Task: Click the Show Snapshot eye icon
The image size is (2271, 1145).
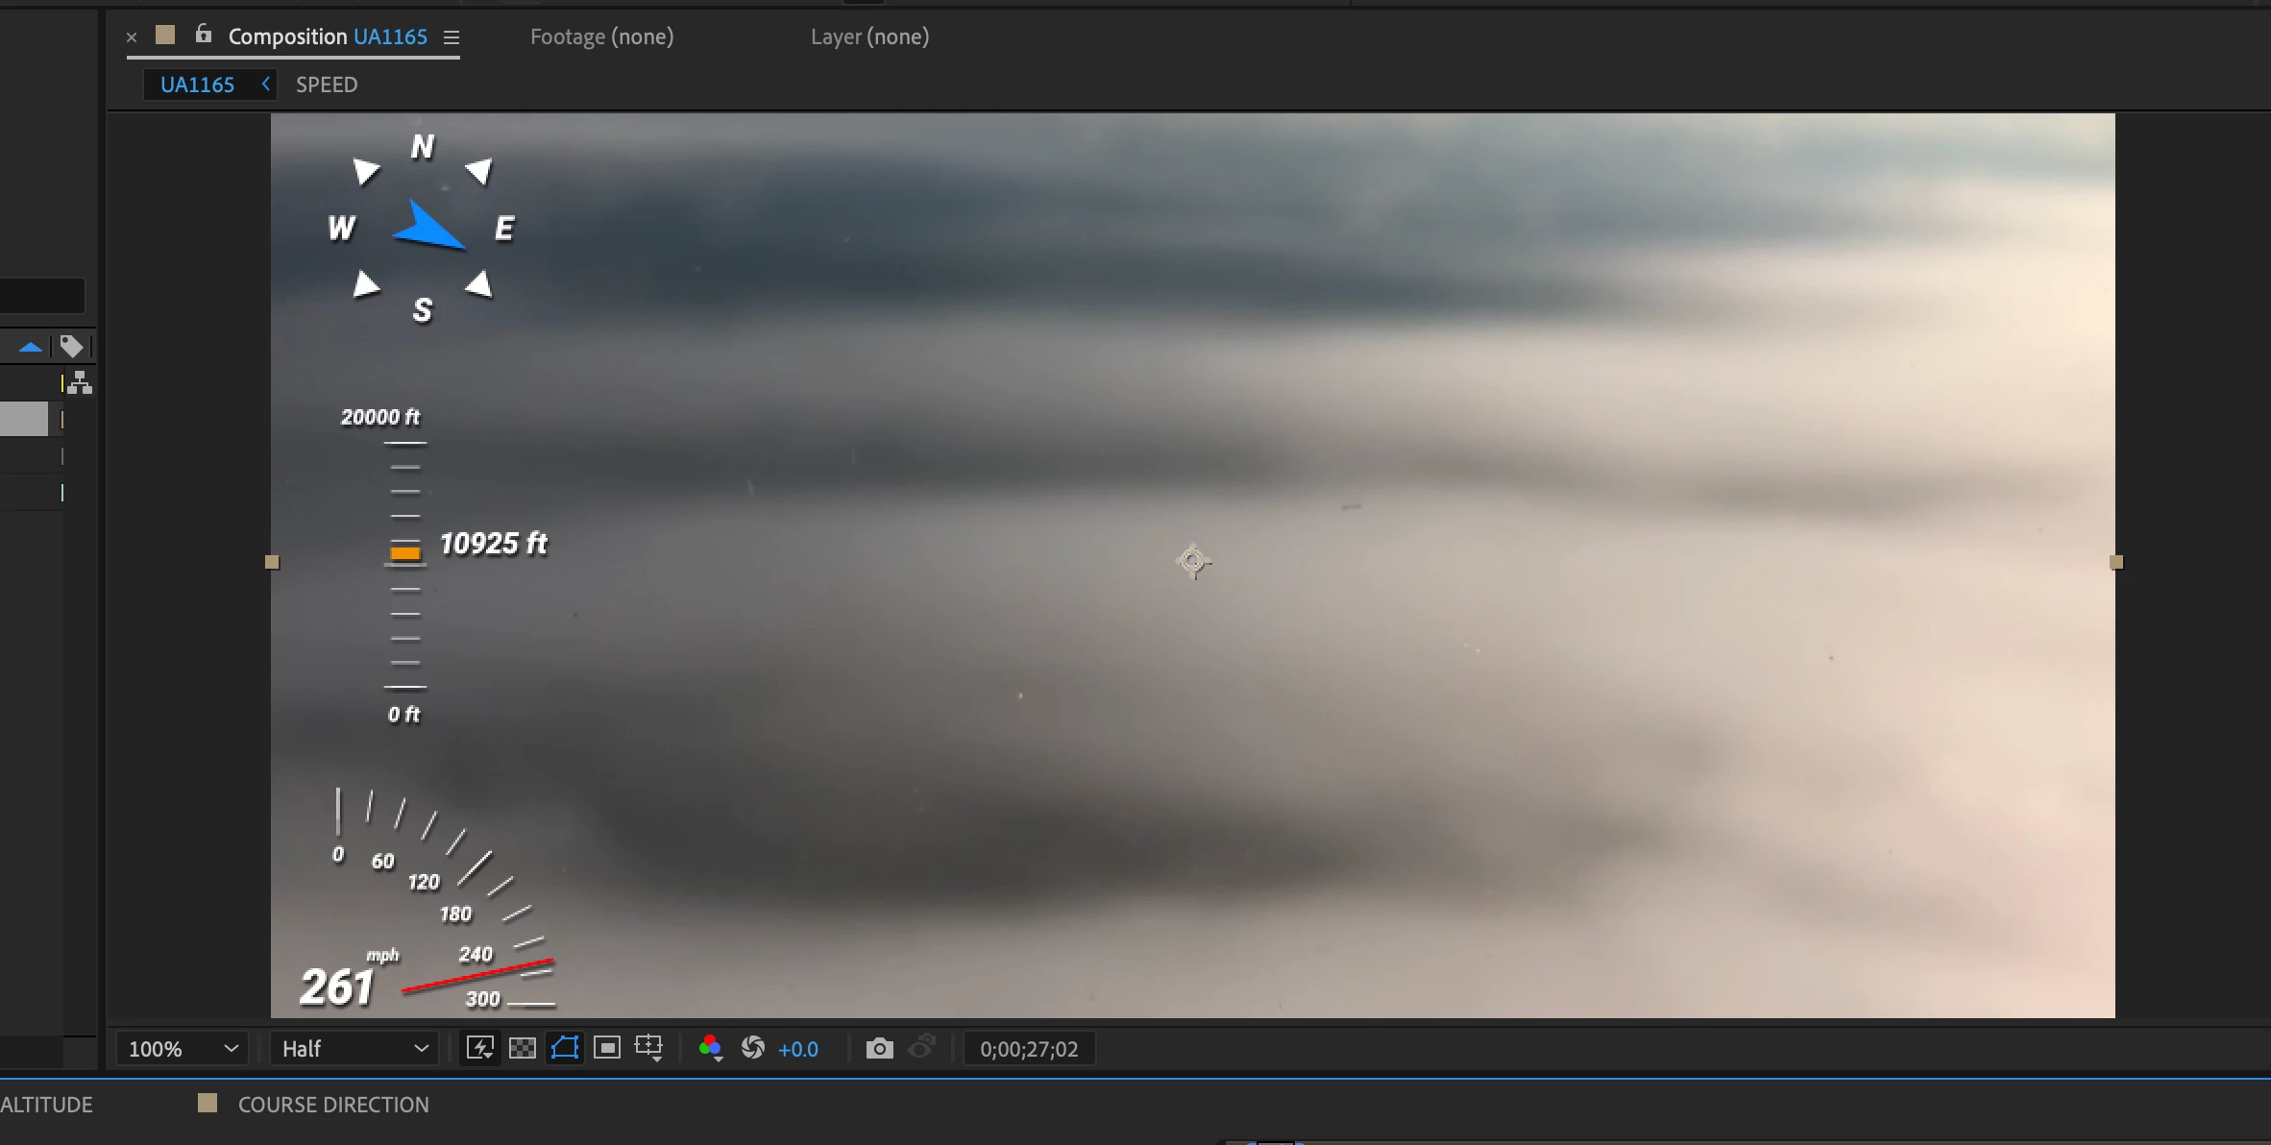Action: click(x=922, y=1046)
